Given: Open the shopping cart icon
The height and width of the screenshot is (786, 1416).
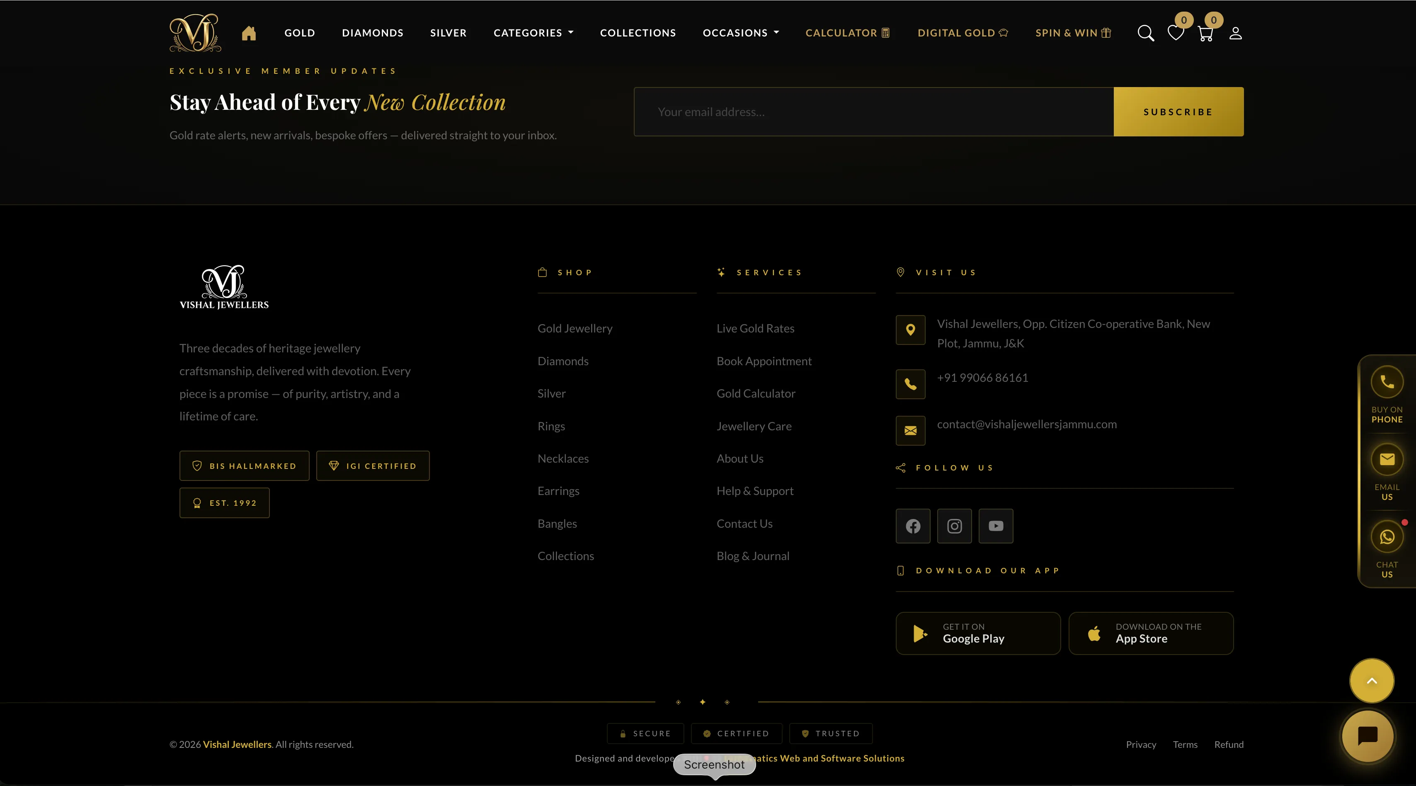Looking at the screenshot, I should pyautogui.click(x=1205, y=33).
